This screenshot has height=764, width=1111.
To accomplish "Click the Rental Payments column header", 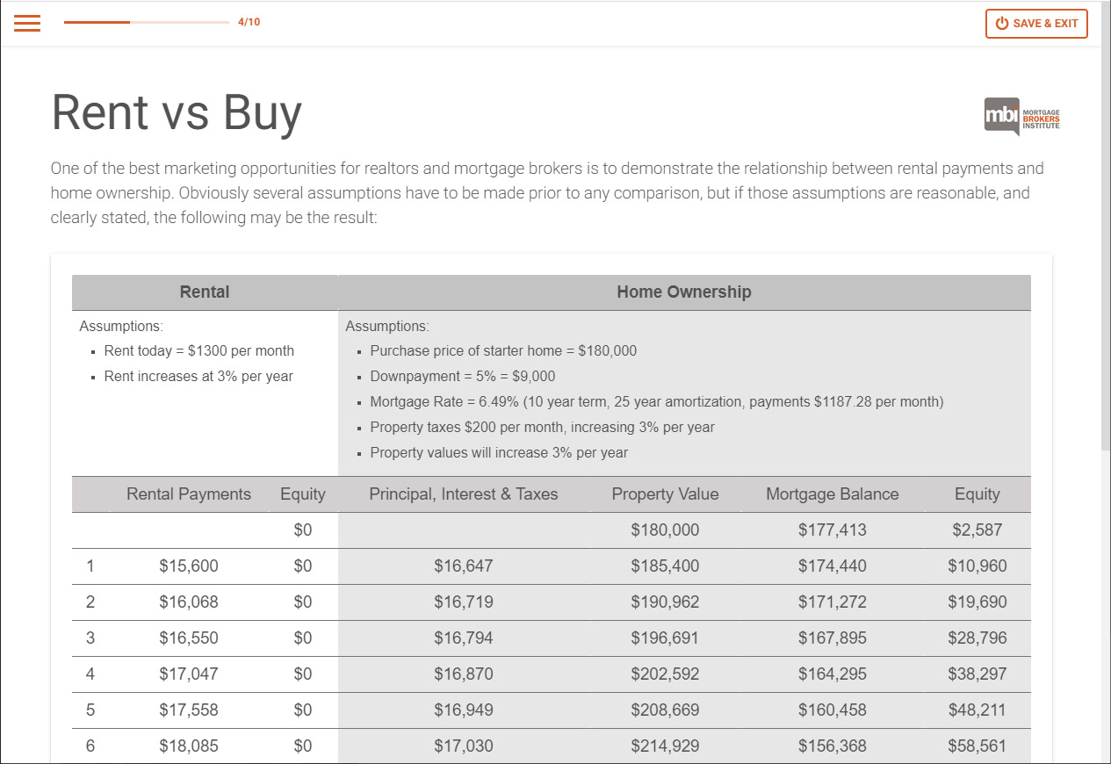I will pyautogui.click(x=189, y=494).
